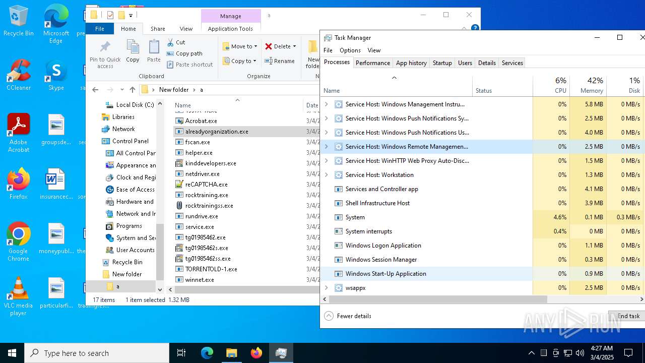Open the Services tab in Task Manager
645x363 pixels.
click(512, 63)
